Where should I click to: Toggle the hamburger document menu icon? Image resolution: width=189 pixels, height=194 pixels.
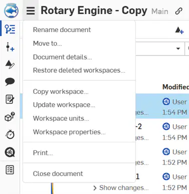(x=31, y=11)
